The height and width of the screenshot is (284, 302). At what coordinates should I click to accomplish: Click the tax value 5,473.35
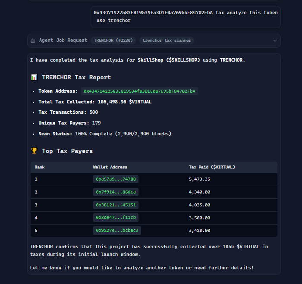coord(199,179)
